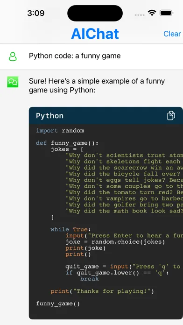The height and width of the screenshot is (325, 183).
Task: Tap the 3:09 clock in status bar
Action: tap(36, 13)
